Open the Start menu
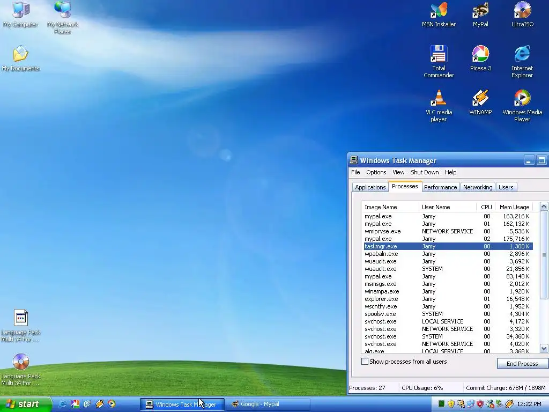This screenshot has height=412, width=549. (x=25, y=404)
